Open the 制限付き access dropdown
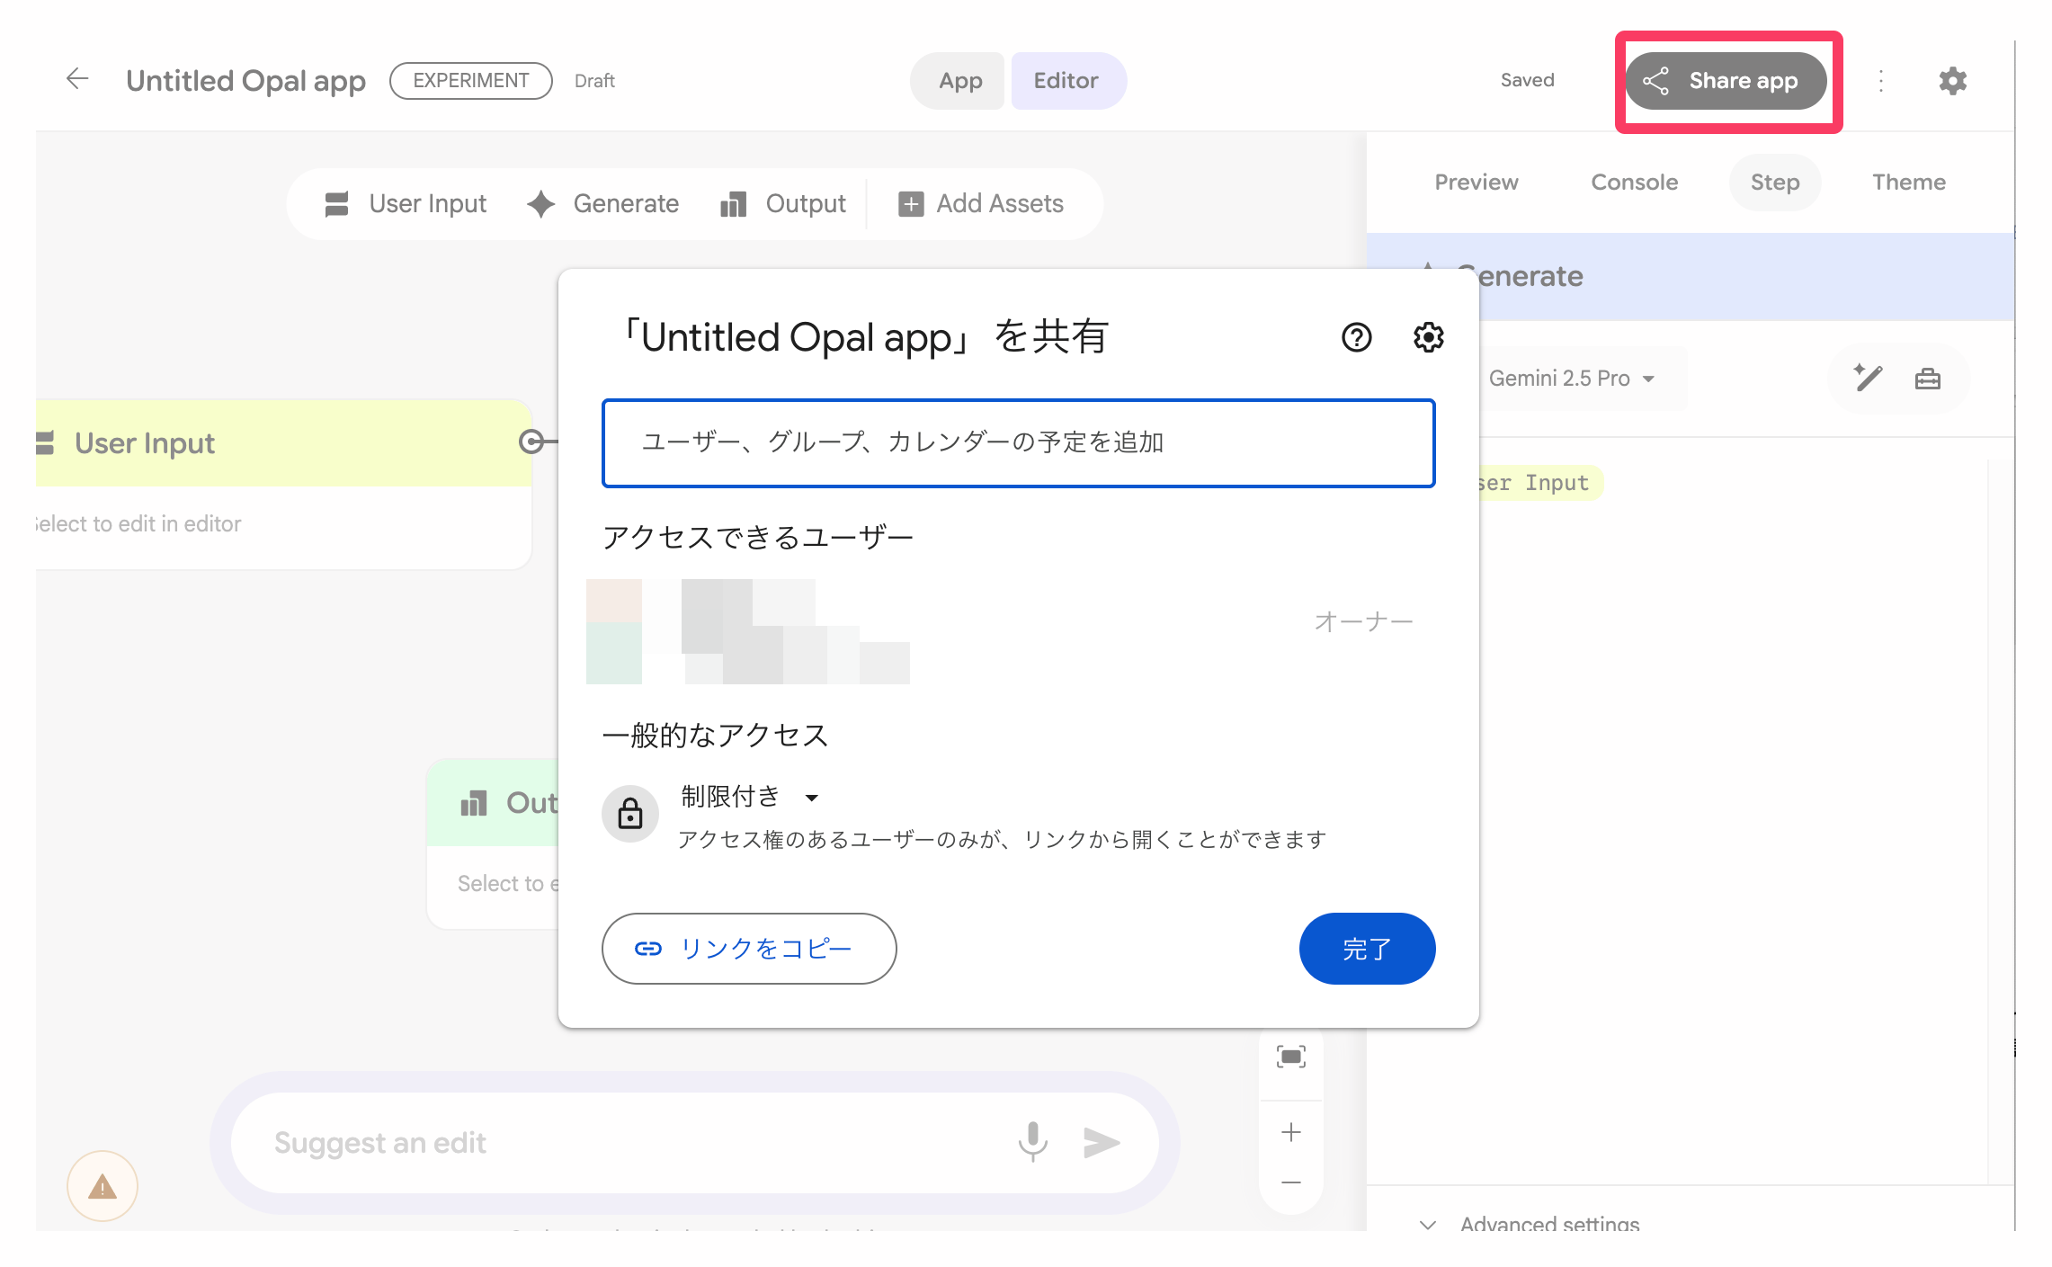The image size is (2052, 1267). (748, 797)
